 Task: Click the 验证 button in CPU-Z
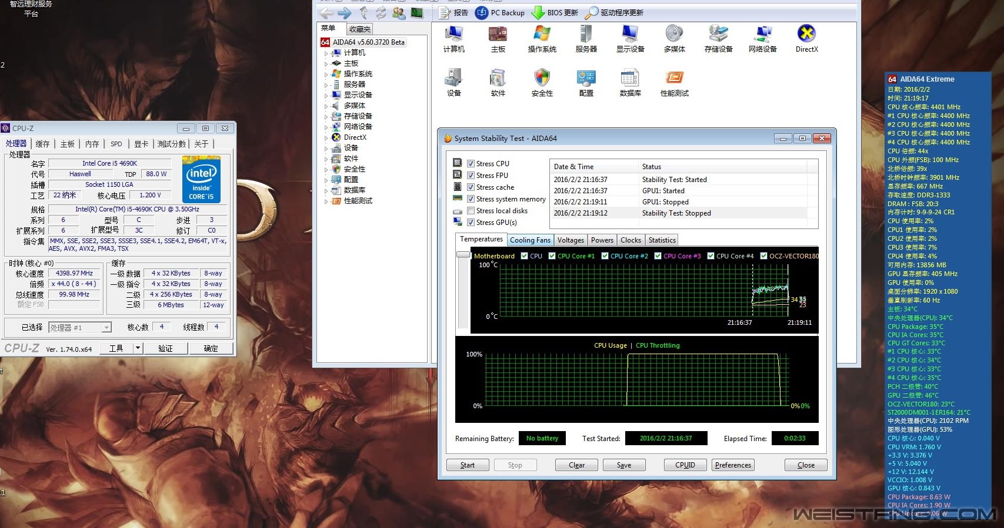tap(165, 348)
